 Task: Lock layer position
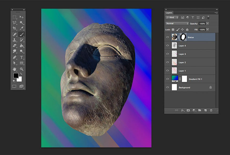point(182,30)
